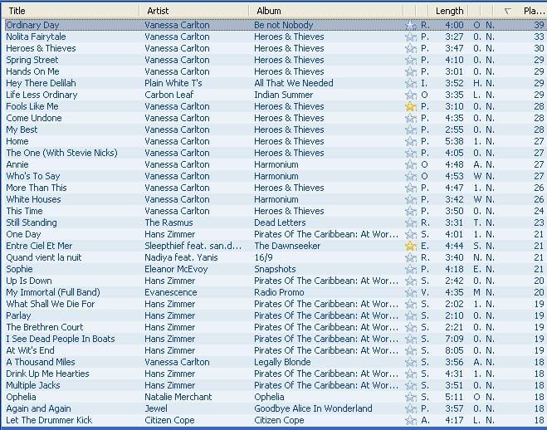This screenshot has width=547, height=430.
Task: Toggle star rating for Ophelia
Action: (411, 398)
